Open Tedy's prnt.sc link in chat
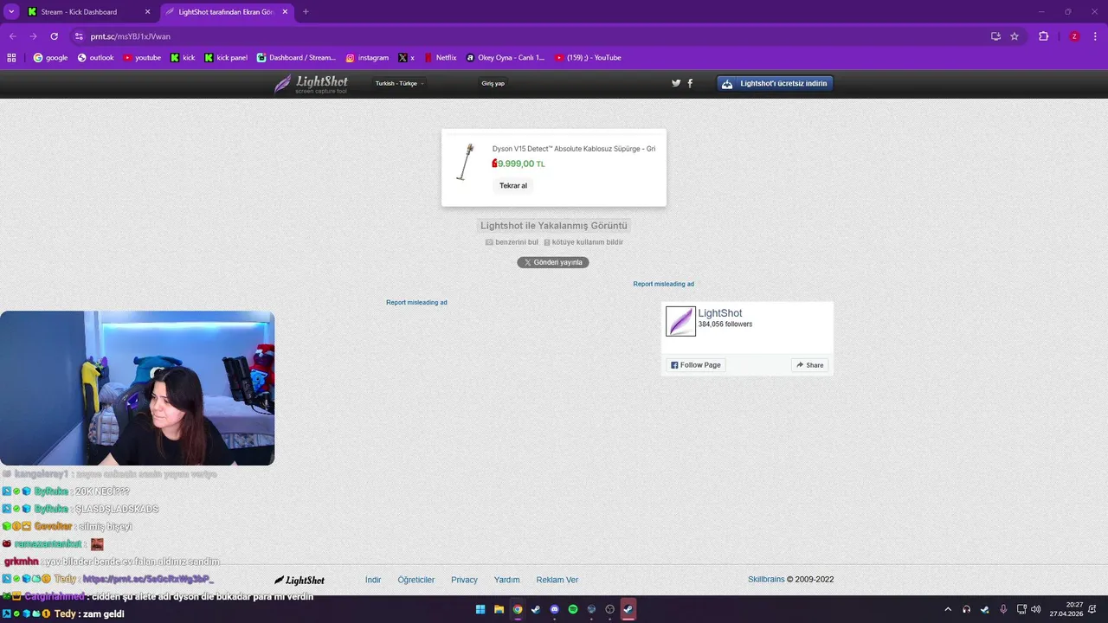Viewport: 1108px width, 623px height. point(148,579)
